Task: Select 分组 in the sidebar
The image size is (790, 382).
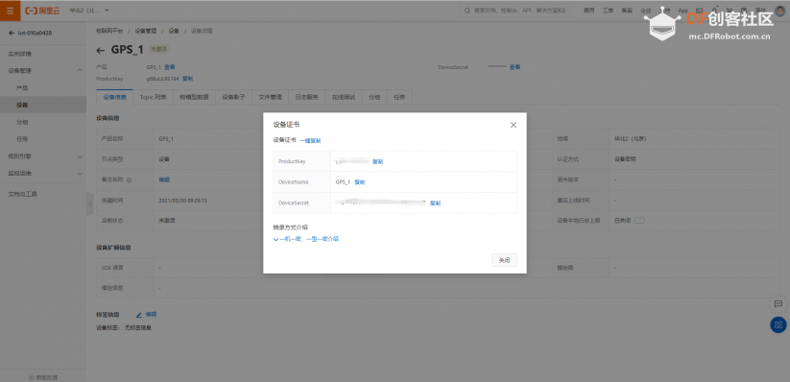Action: click(22, 122)
